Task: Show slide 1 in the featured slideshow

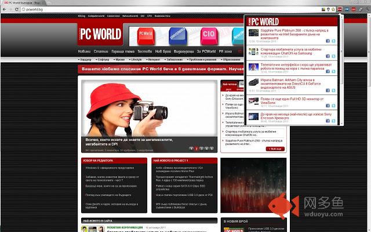Action: coord(191,148)
